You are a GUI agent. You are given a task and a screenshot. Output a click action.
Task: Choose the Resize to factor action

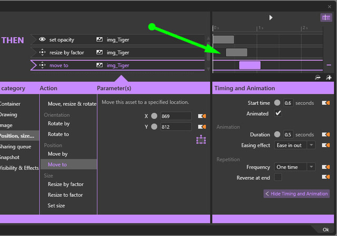coord(65,195)
